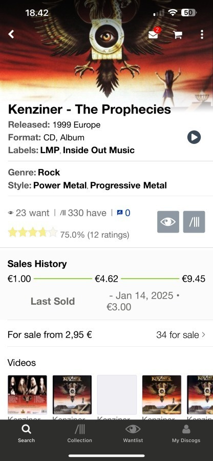Go to the Wantlist tab
The image size is (213, 461).
click(133, 434)
